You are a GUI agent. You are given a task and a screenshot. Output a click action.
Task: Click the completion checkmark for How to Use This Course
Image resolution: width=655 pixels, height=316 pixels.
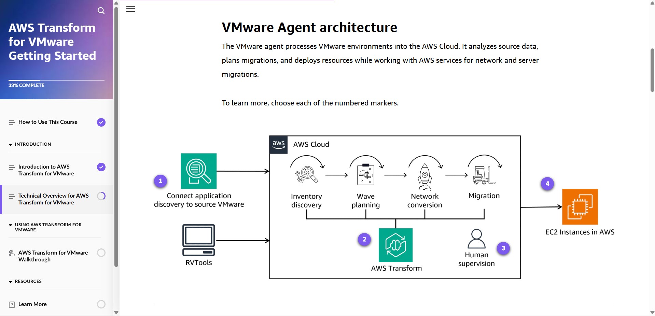101,122
